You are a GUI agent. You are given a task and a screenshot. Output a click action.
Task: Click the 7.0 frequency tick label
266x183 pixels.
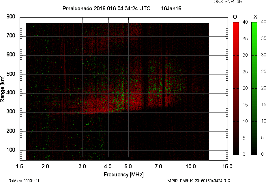158,166
